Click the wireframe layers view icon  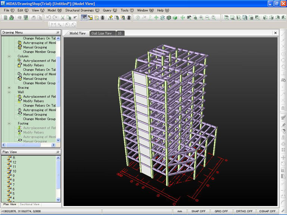coord(163,18)
